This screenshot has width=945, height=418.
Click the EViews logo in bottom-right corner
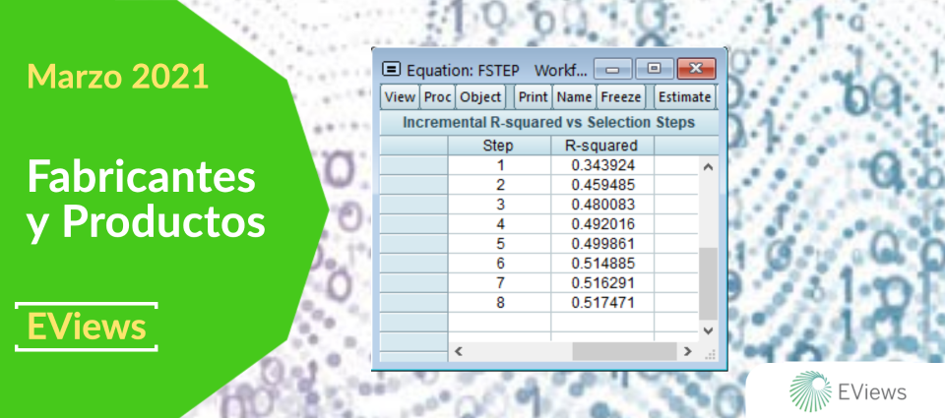848,392
